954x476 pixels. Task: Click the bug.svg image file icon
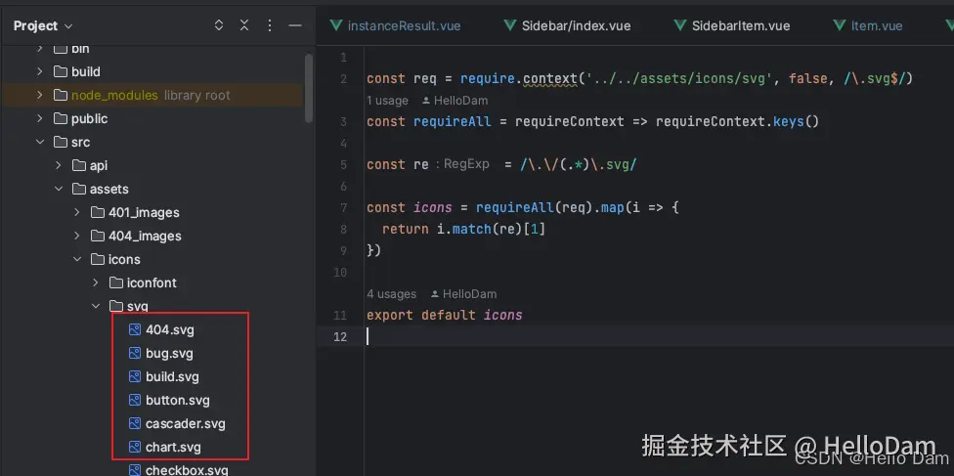pyautogui.click(x=135, y=353)
